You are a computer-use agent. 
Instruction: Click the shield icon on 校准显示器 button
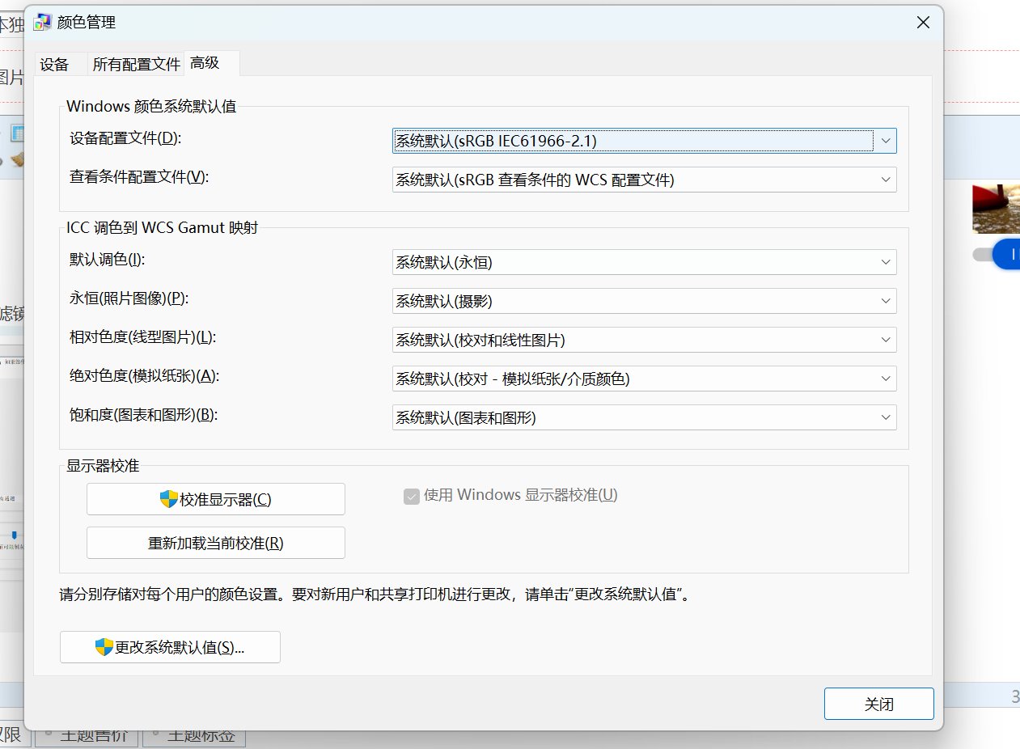click(168, 499)
